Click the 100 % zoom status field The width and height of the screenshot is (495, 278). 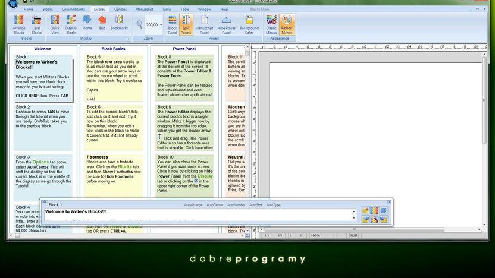[315, 235]
